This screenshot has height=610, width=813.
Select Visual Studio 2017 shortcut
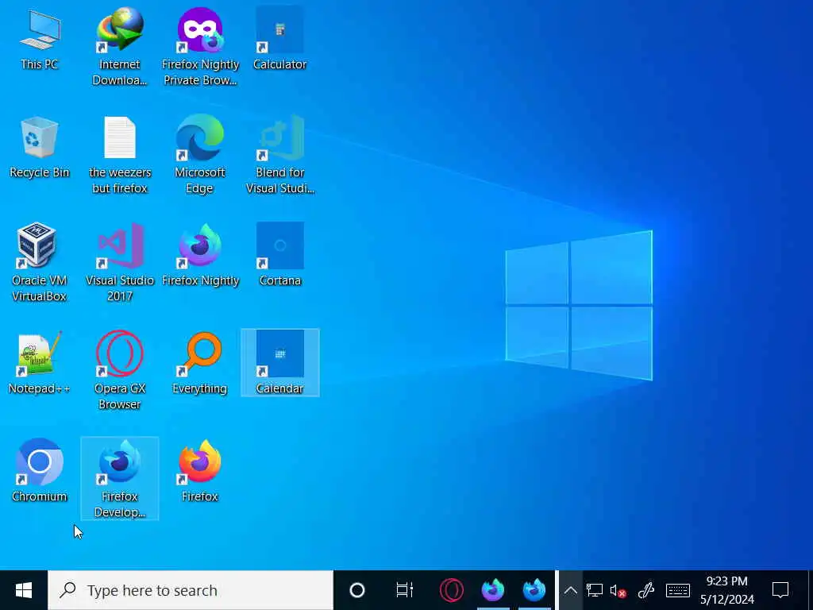(120, 262)
